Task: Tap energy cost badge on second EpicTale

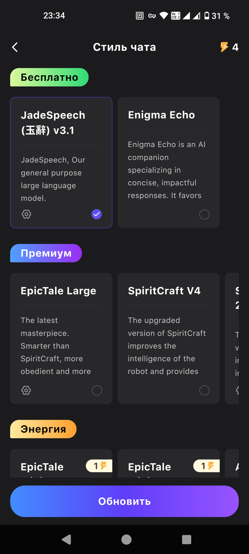Action: point(206,466)
